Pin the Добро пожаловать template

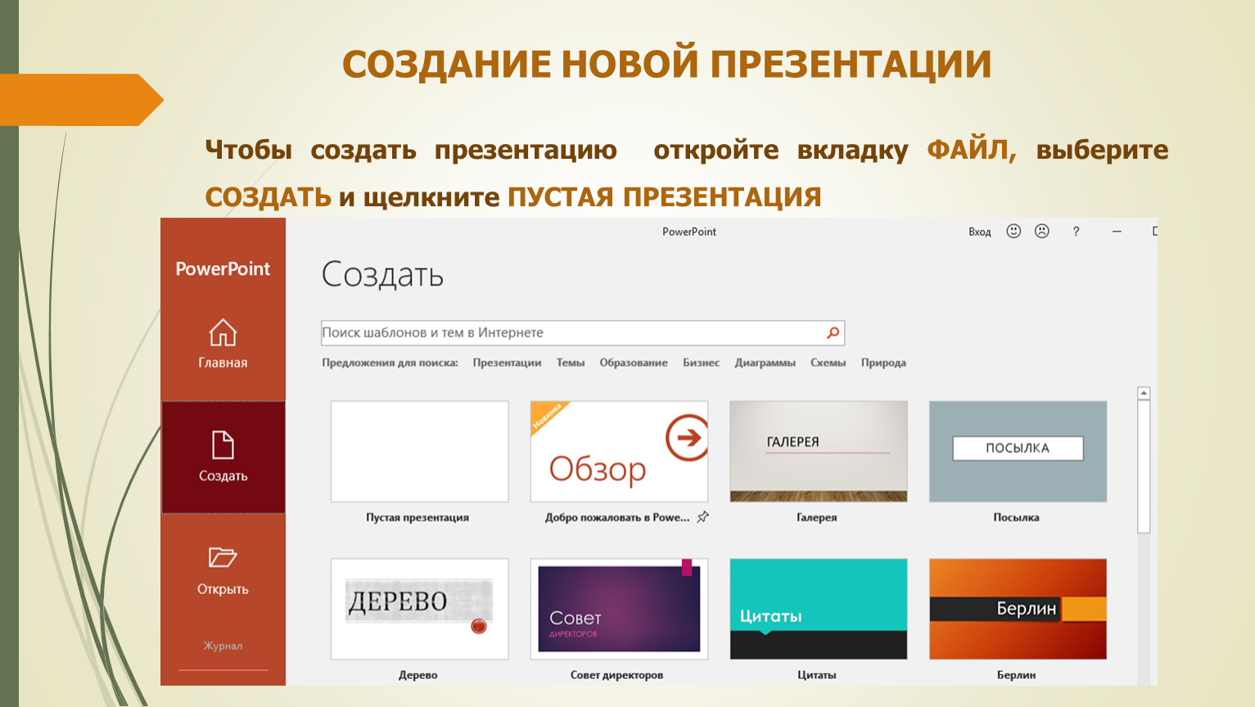pyautogui.click(x=702, y=517)
